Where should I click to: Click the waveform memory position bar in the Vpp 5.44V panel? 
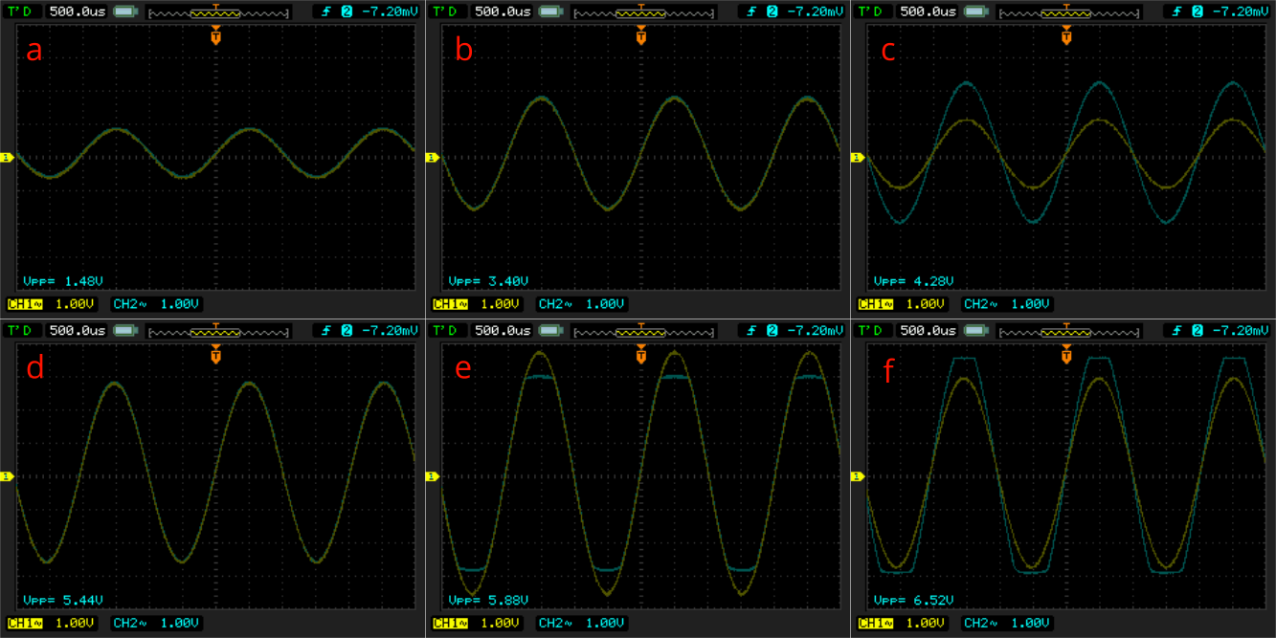[x=218, y=331]
